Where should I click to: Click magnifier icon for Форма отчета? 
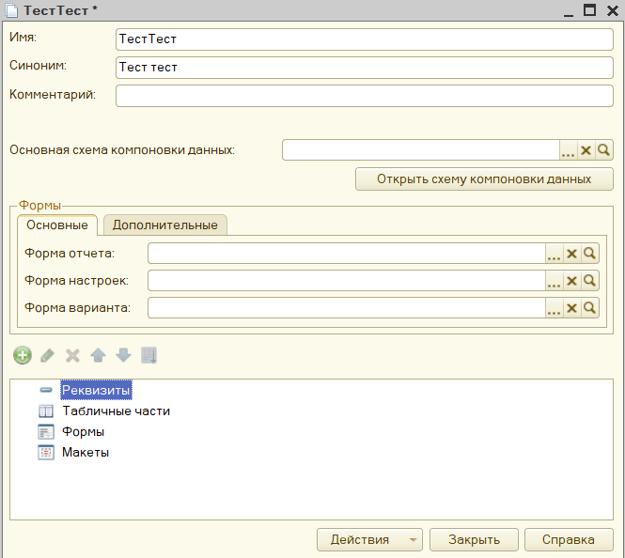[x=590, y=254]
